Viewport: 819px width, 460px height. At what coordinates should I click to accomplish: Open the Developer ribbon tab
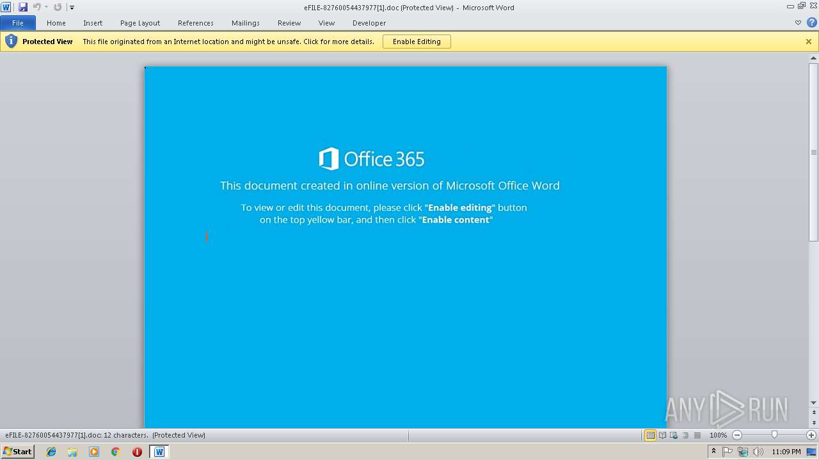369,23
